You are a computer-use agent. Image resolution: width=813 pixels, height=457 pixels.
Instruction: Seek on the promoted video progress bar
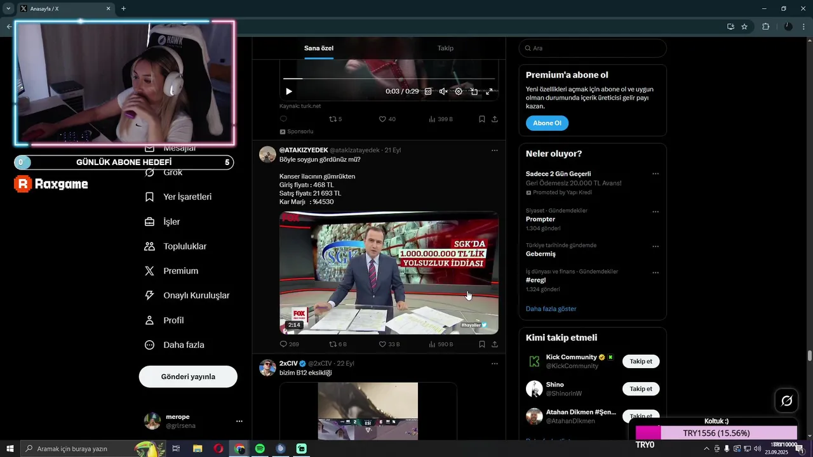(389, 79)
